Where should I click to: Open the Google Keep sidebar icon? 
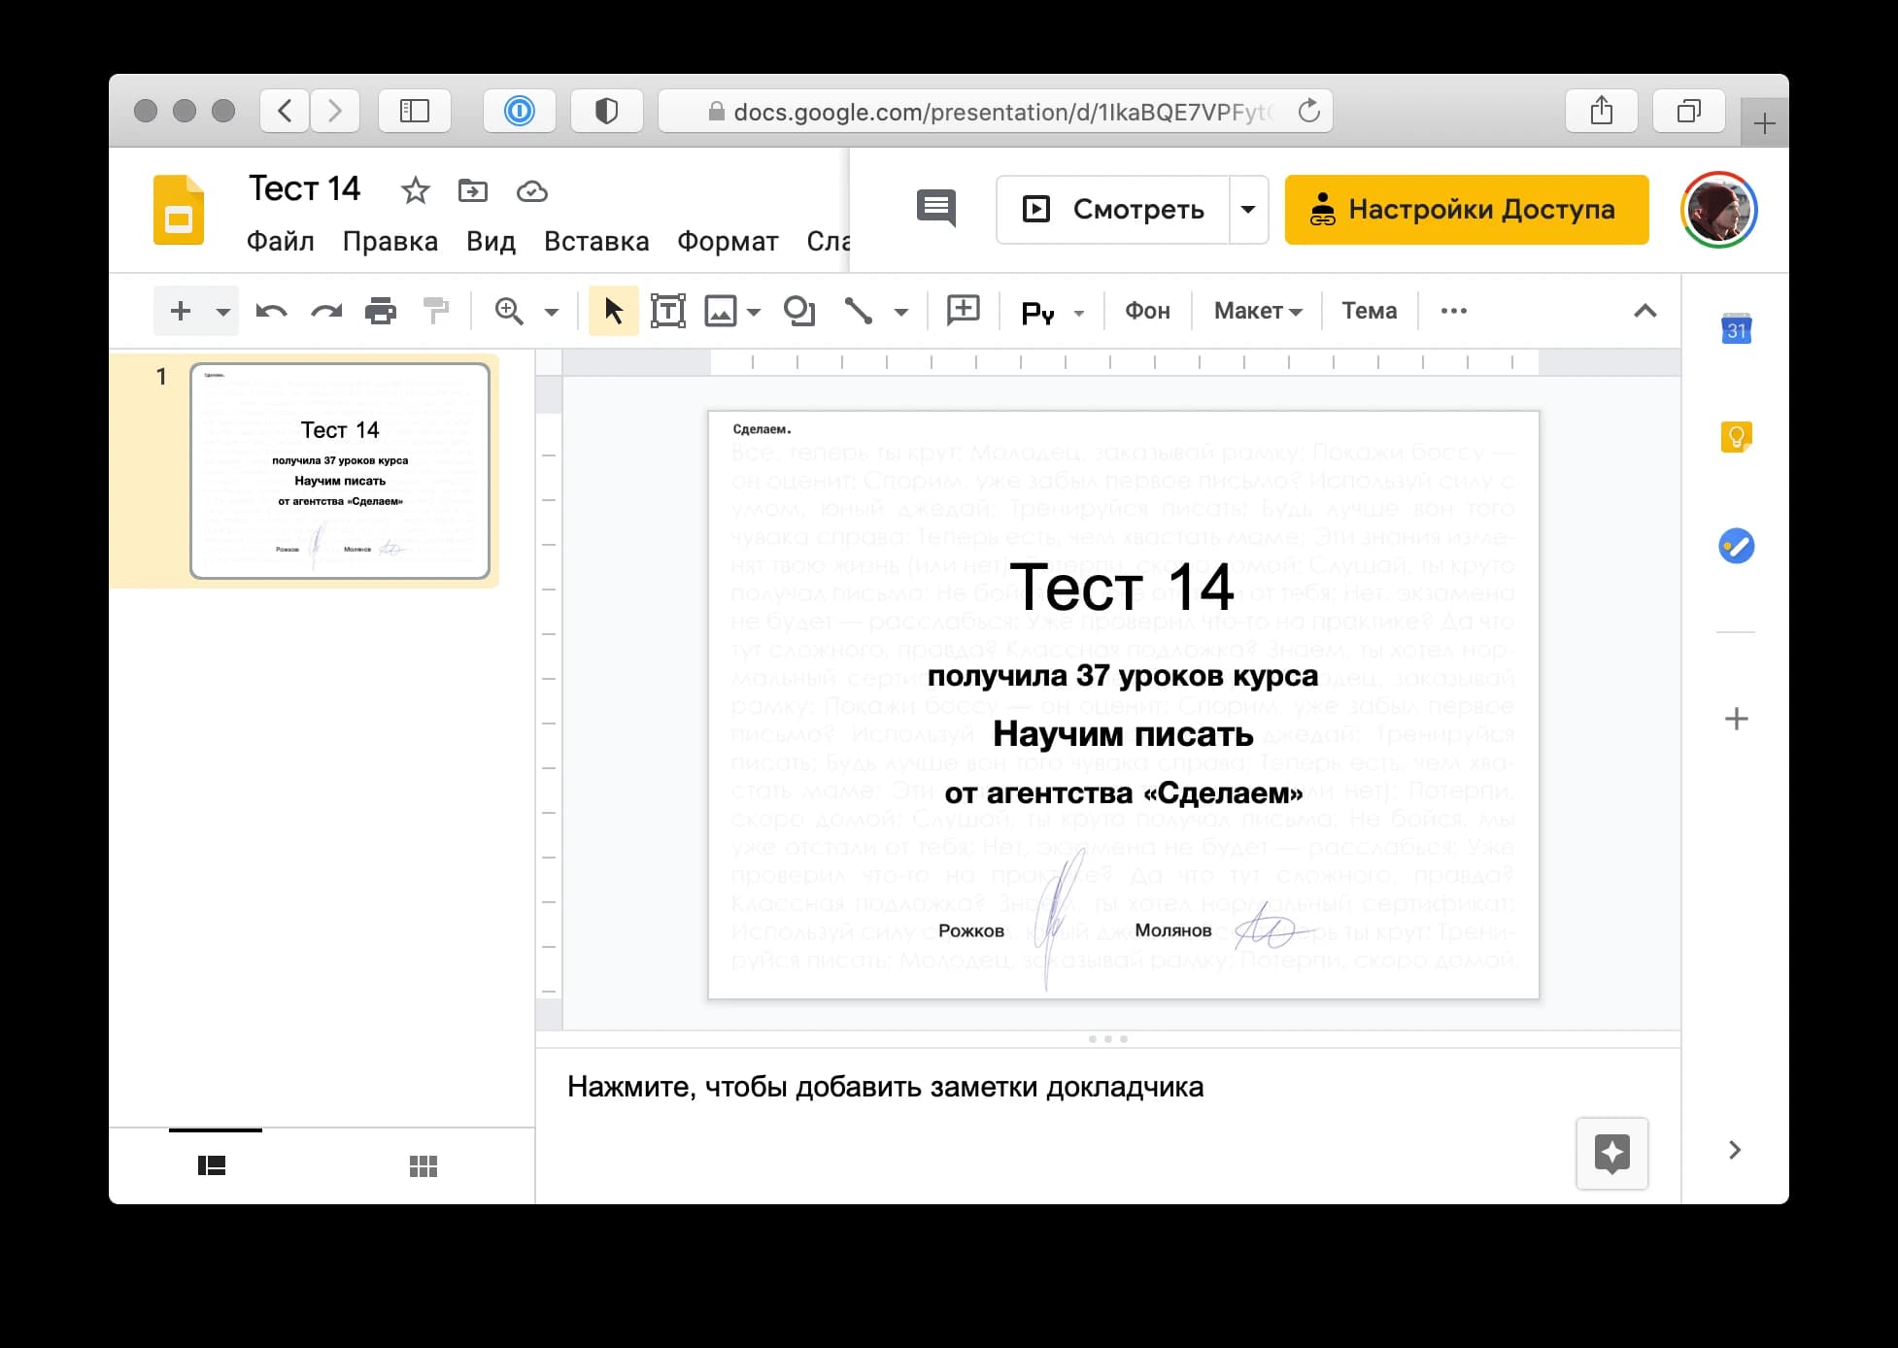pyautogui.click(x=1736, y=437)
